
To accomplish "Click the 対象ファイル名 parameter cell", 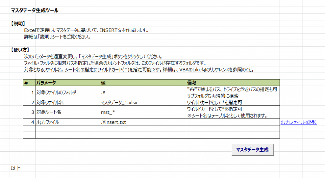I will (x=68, y=102).
